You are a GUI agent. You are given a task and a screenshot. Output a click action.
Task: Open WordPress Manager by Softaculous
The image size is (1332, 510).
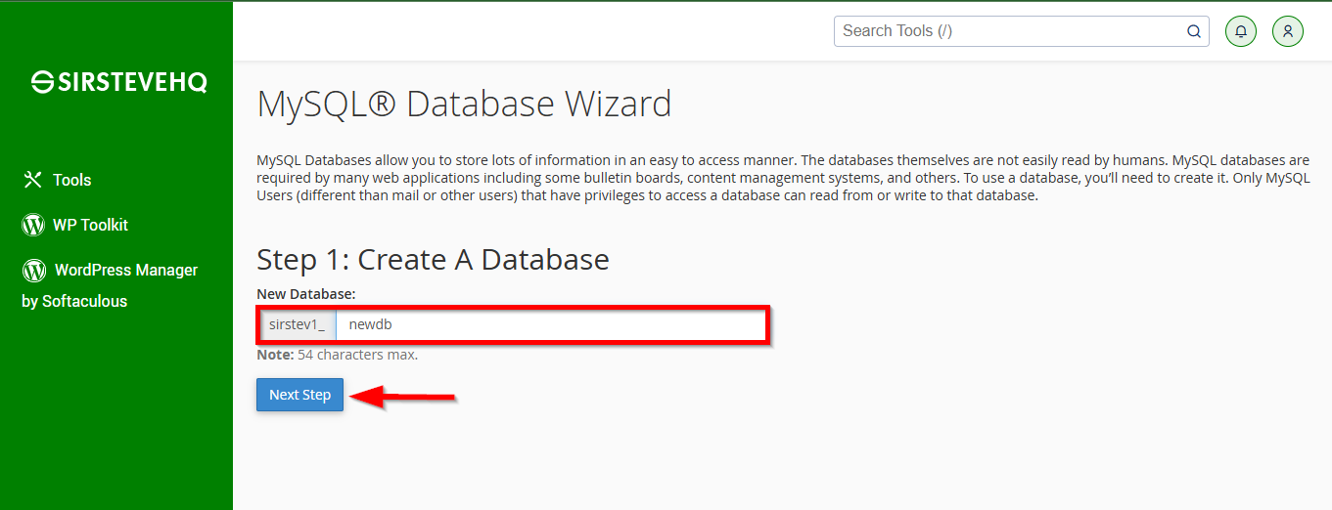[x=110, y=285]
